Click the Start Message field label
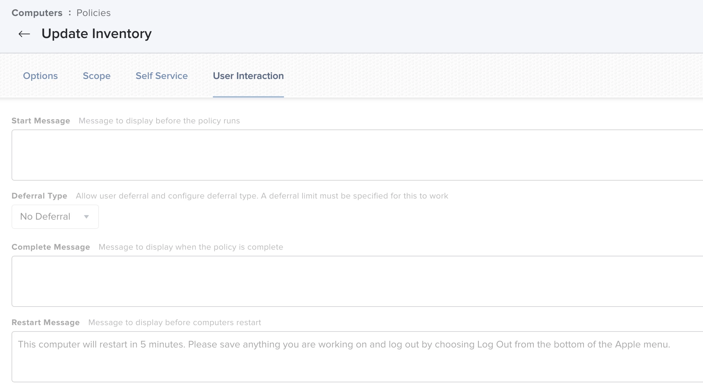This screenshot has width=703, height=390. pyautogui.click(x=41, y=121)
